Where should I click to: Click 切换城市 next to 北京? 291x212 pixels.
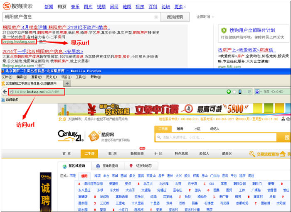(76, 119)
